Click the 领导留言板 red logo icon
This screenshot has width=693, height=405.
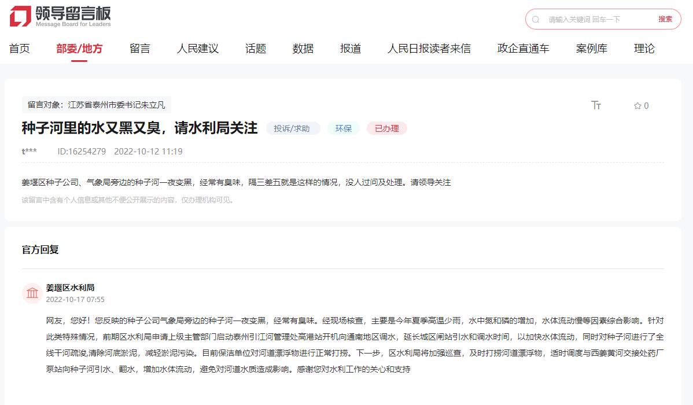(x=20, y=16)
